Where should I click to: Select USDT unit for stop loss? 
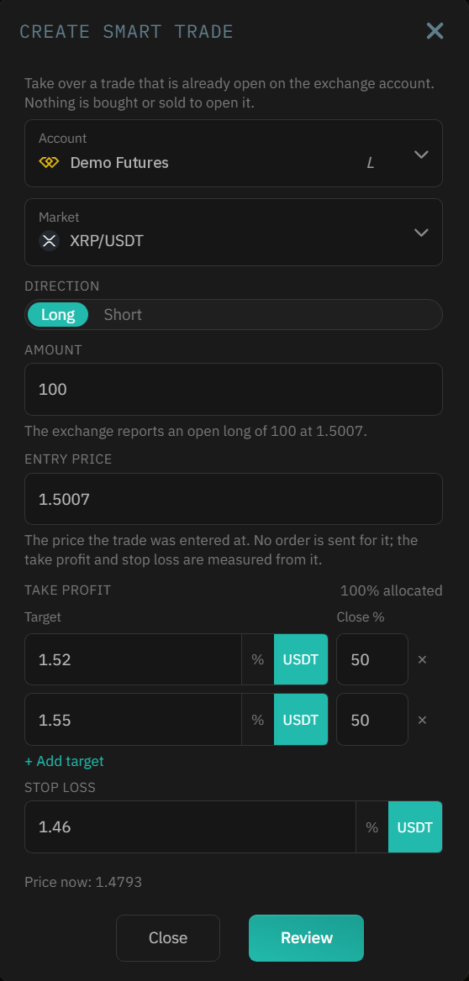415,827
